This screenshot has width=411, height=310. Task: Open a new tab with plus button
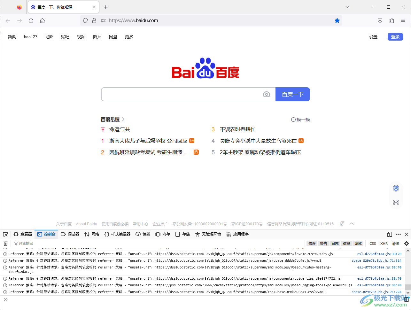(x=106, y=7)
